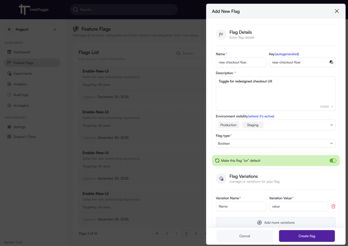Go to Audit logs in sidebar
348x246 pixels.
[21, 95]
